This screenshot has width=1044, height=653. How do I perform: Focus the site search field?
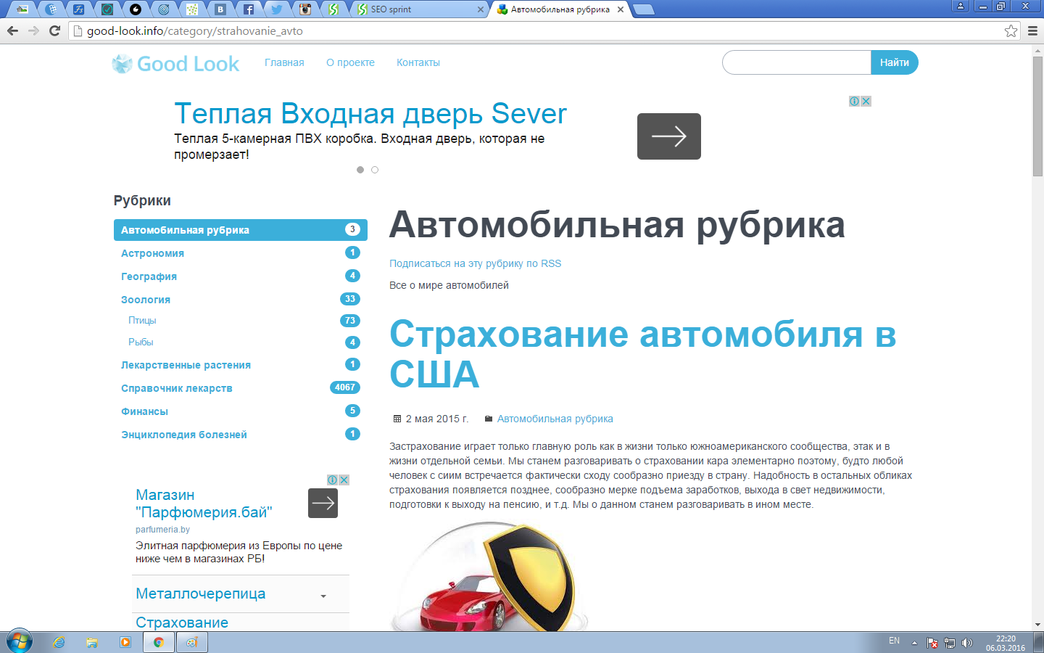click(797, 62)
